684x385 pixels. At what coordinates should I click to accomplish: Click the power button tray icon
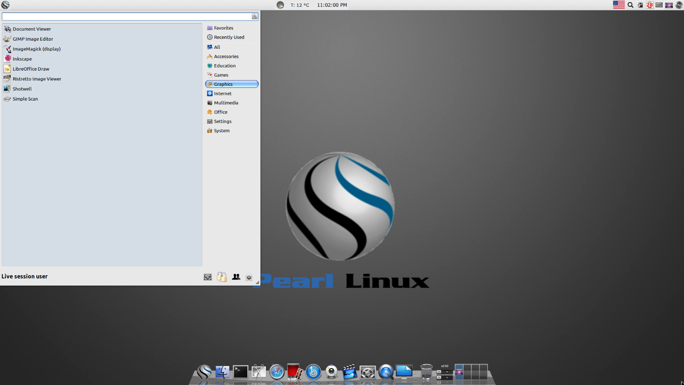(679, 5)
